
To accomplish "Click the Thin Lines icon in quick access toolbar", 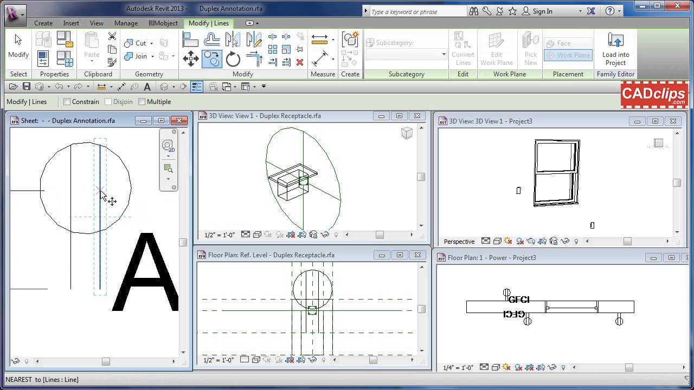I will coord(196,87).
